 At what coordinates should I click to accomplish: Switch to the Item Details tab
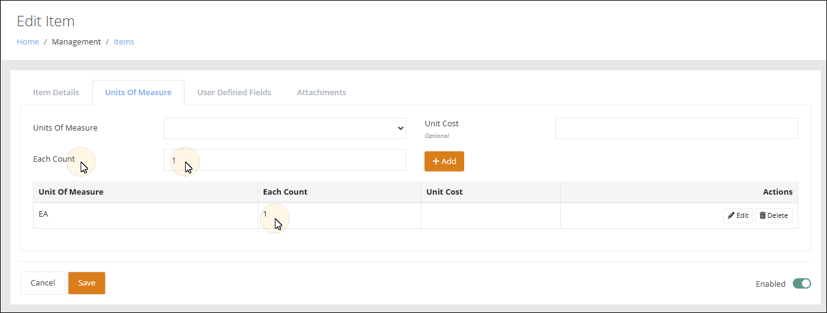coord(56,93)
